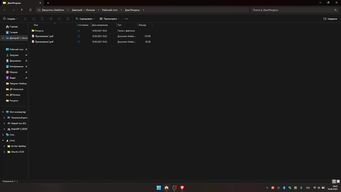Click the Windows Security shield tray icon
The height and width of the screenshot is (192, 341).
pyautogui.click(x=290, y=188)
